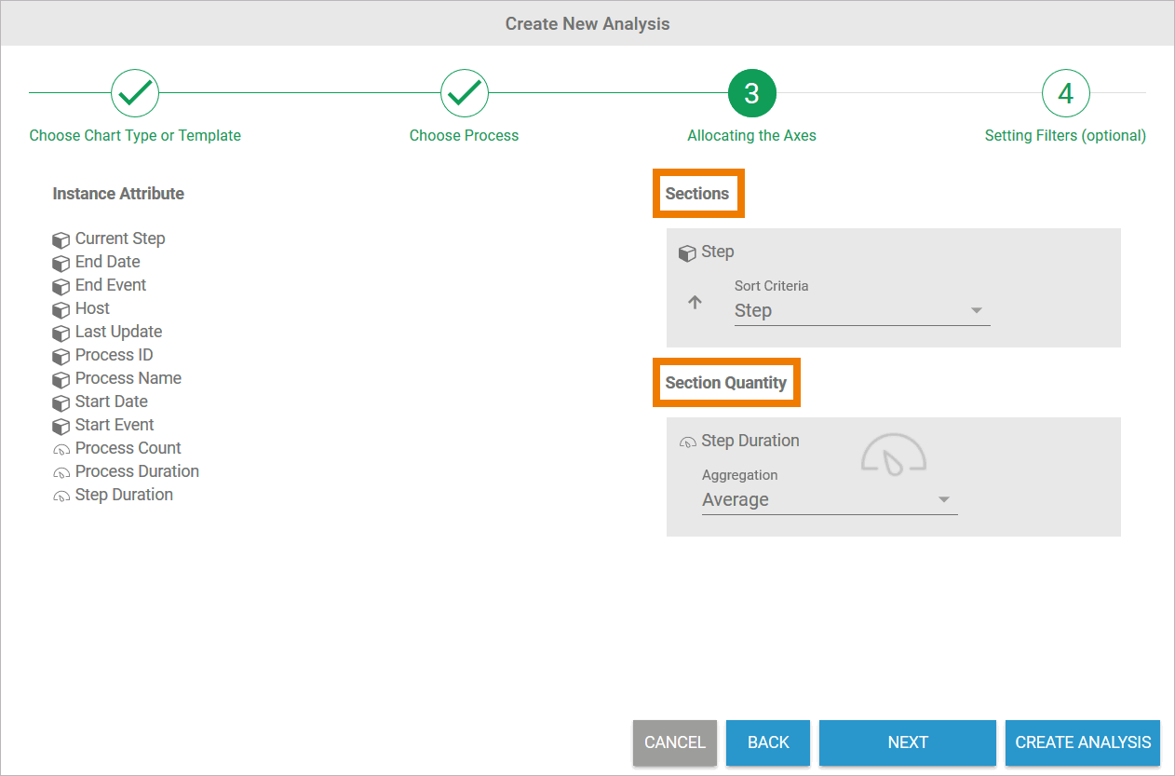Click the Sort Criteria dropdown arrow
Screen dimensions: 1175x776
tap(977, 311)
